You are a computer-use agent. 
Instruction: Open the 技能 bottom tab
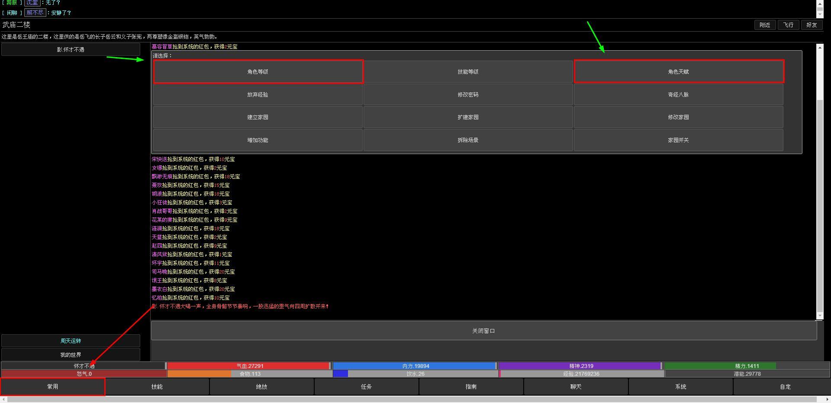[x=157, y=387]
